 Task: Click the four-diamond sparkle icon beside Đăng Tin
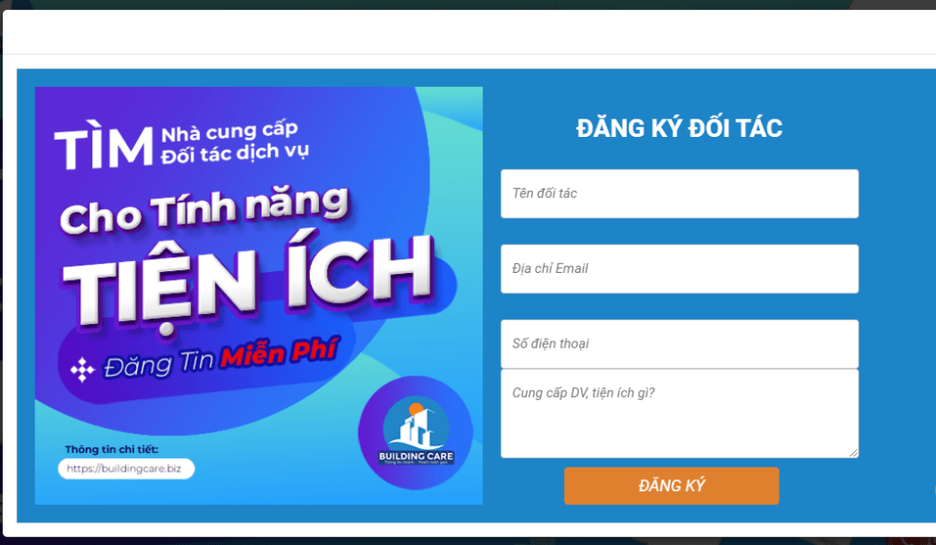click(x=82, y=370)
